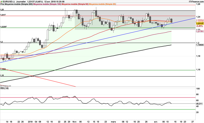
Task: Click the 49,311 RSI value tag
Action: pyautogui.click(x=199, y=104)
